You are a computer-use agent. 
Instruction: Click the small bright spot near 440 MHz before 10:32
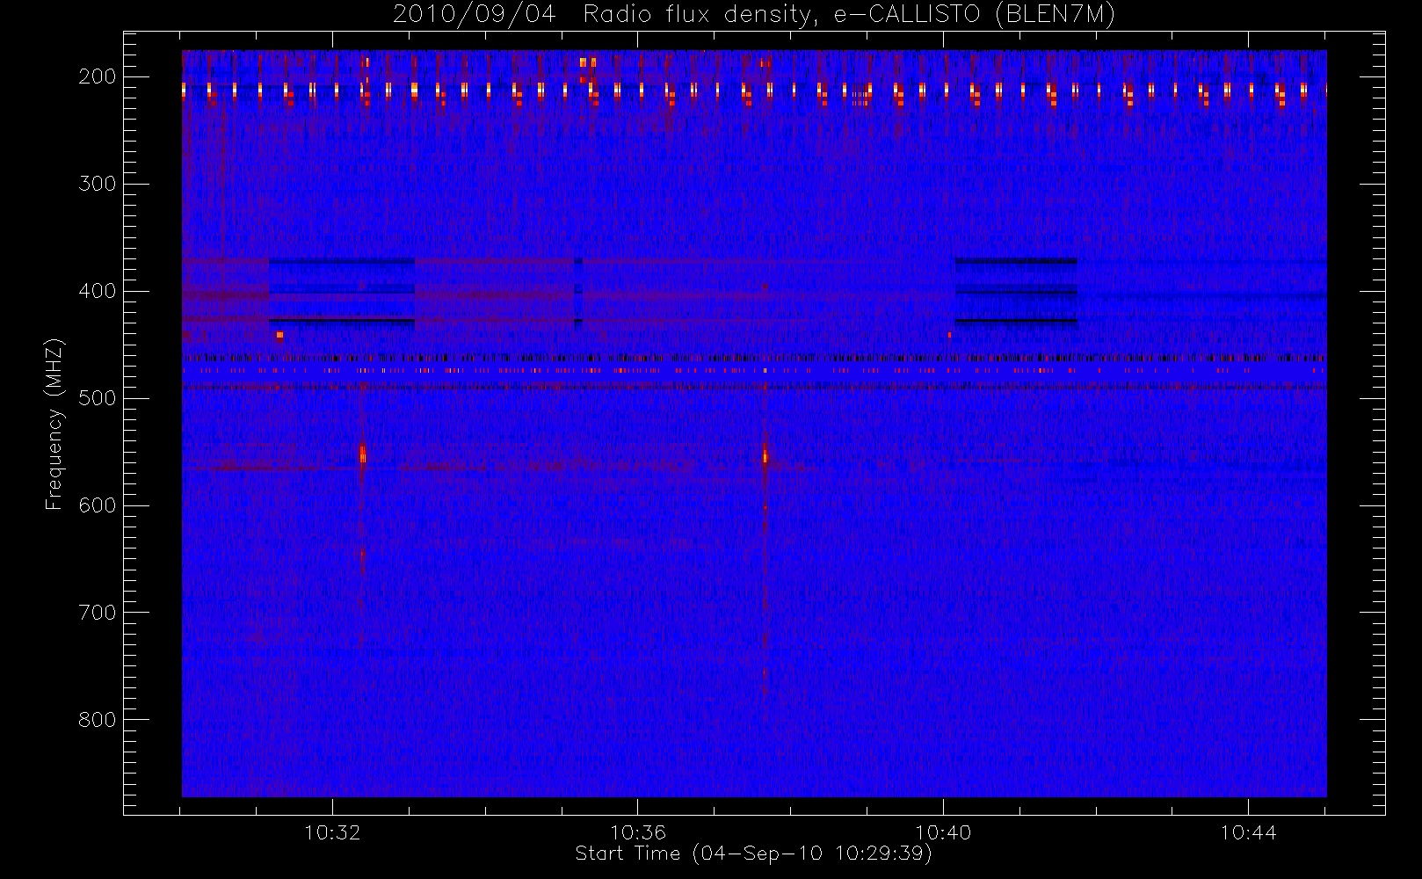279,335
